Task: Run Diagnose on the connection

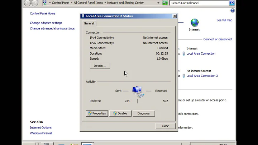Action: [x=144, y=113]
